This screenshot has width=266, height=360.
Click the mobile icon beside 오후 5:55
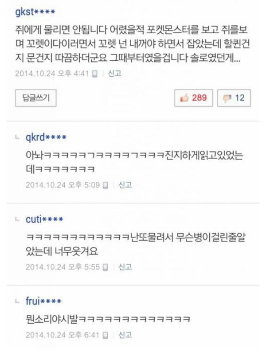pos(105,267)
